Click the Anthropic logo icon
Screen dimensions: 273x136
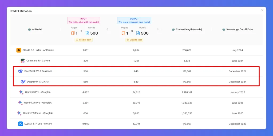(19, 50)
